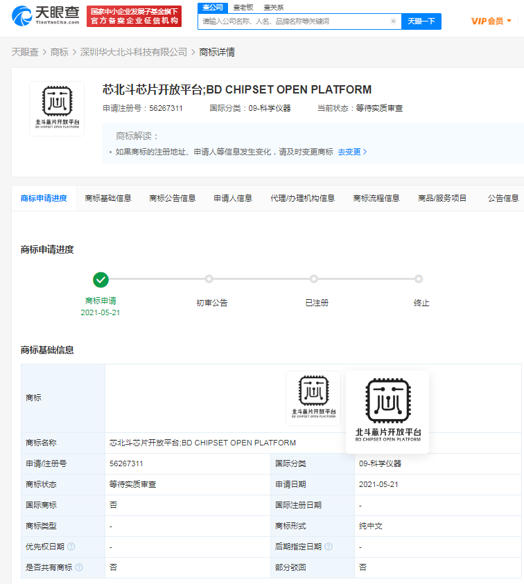Screen dimensions: 524x584
Task: Click the 天眼一下 search button
Action: point(421,21)
